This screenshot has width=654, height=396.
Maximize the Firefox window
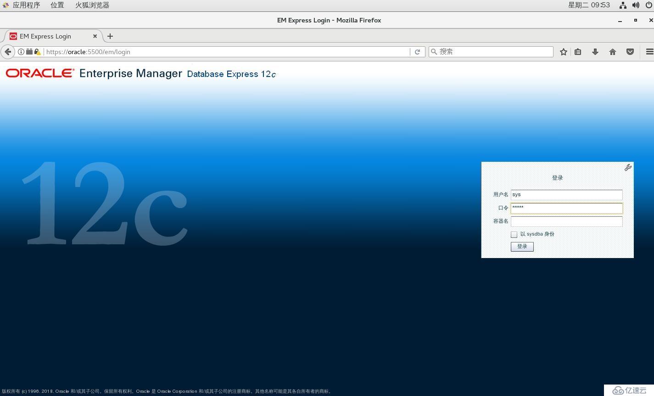click(x=636, y=20)
